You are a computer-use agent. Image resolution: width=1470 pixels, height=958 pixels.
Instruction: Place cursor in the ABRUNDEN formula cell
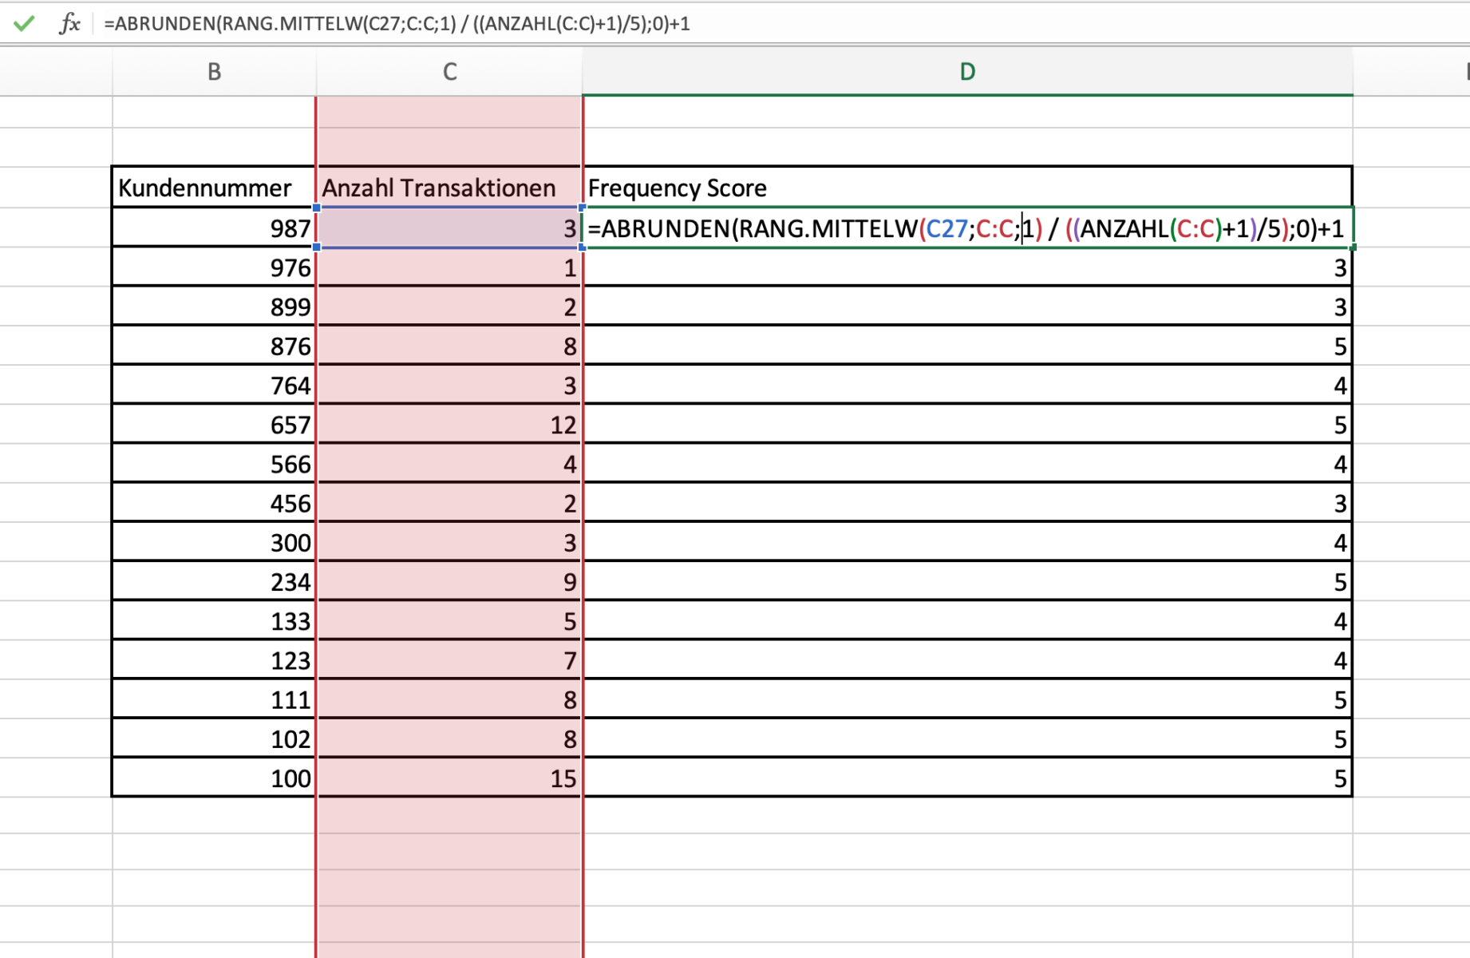pos(966,228)
